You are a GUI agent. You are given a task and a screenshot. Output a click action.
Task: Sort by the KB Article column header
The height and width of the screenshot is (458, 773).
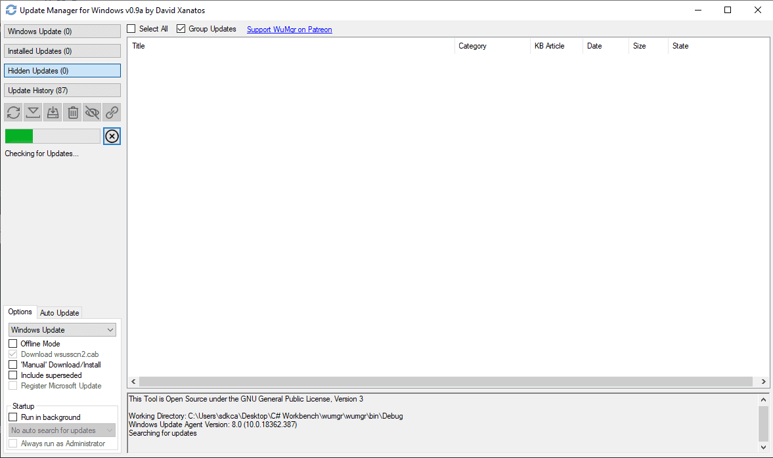pos(556,46)
